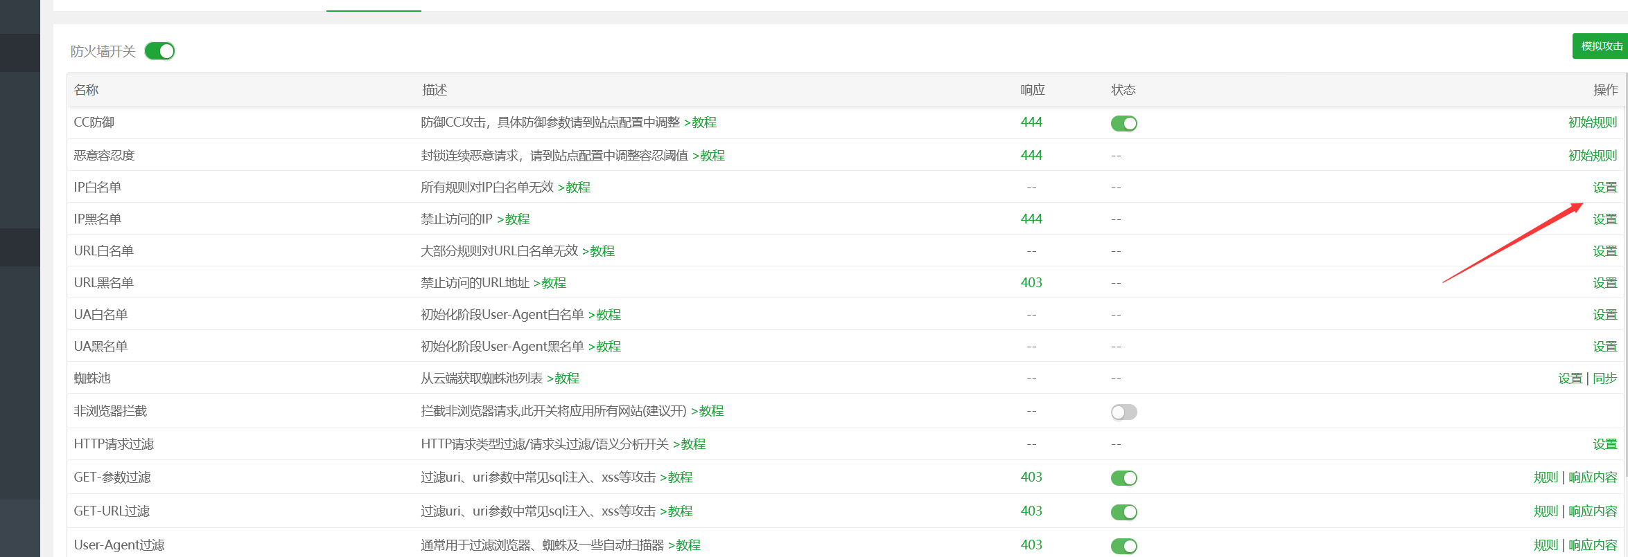Image resolution: width=1628 pixels, height=557 pixels.
Task: Open the 教程 link for IP黑名单
Action: pos(514,219)
